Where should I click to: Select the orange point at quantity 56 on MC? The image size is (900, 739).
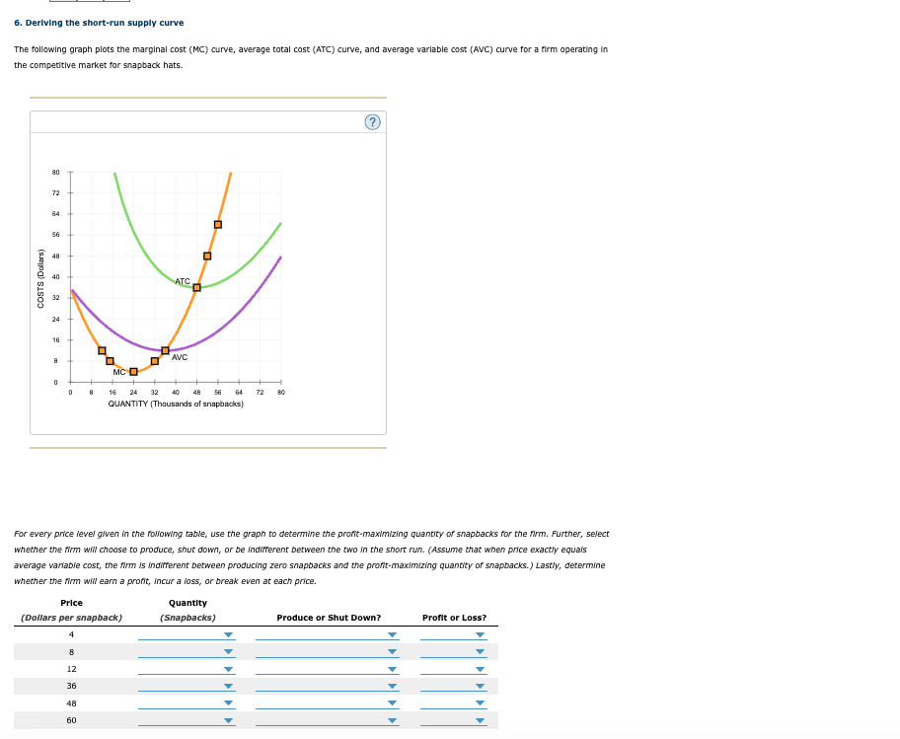217,224
